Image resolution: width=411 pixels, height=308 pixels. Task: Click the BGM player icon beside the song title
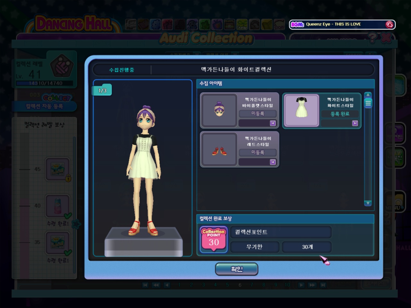(x=389, y=24)
